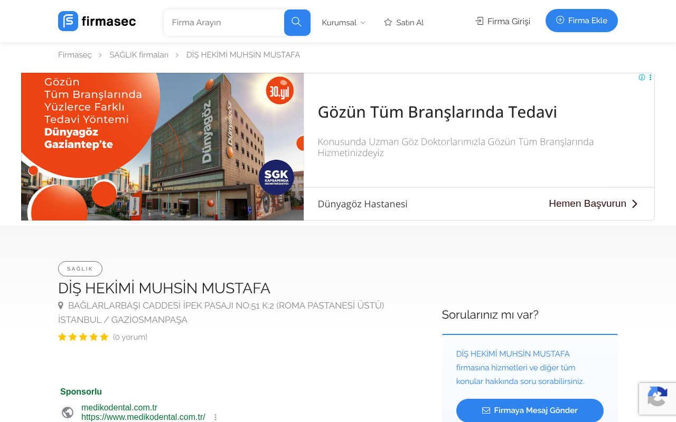The height and width of the screenshot is (422, 676).
Task: Click the DİŞ HEKİMİ MUHSİN MUSTAFA heading
Action: (x=164, y=289)
